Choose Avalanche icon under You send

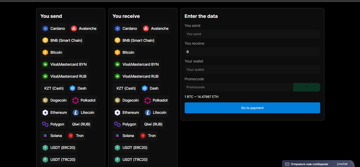coord(74,28)
